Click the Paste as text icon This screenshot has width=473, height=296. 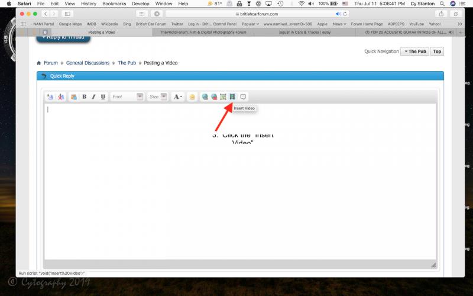coord(73,96)
